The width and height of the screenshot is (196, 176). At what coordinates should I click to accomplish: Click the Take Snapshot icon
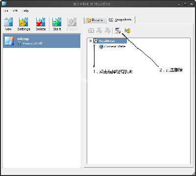(91, 30)
